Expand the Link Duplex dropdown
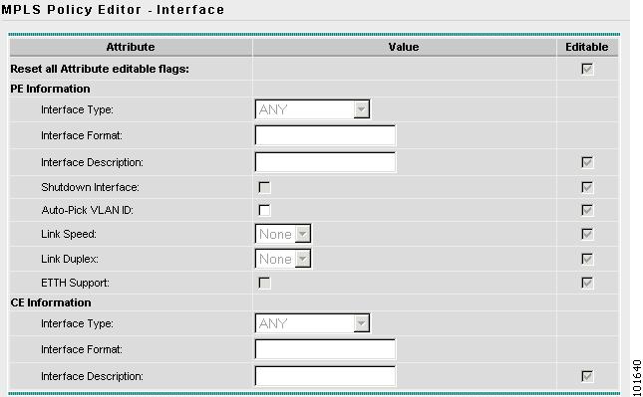The image size is (643, 397). coord(283,259)
